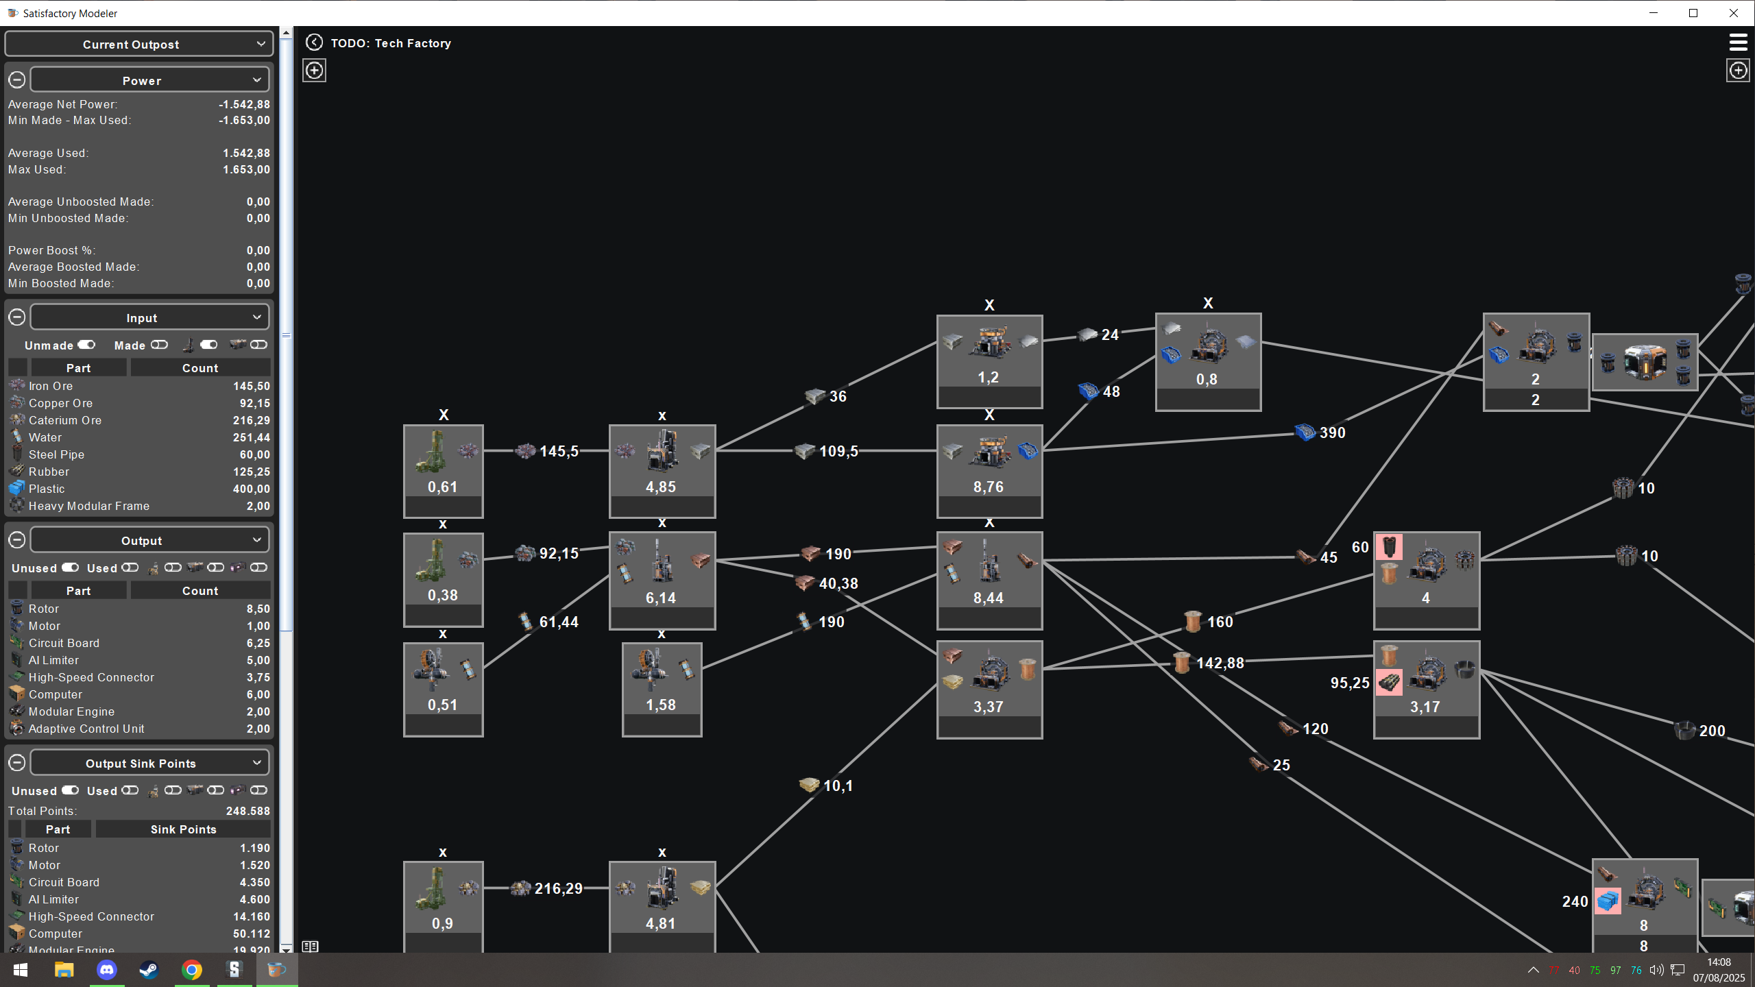Click the plus icon below the hamburger menu
This screenshot has height=987, width=1755.
[x=1738, y=70]
